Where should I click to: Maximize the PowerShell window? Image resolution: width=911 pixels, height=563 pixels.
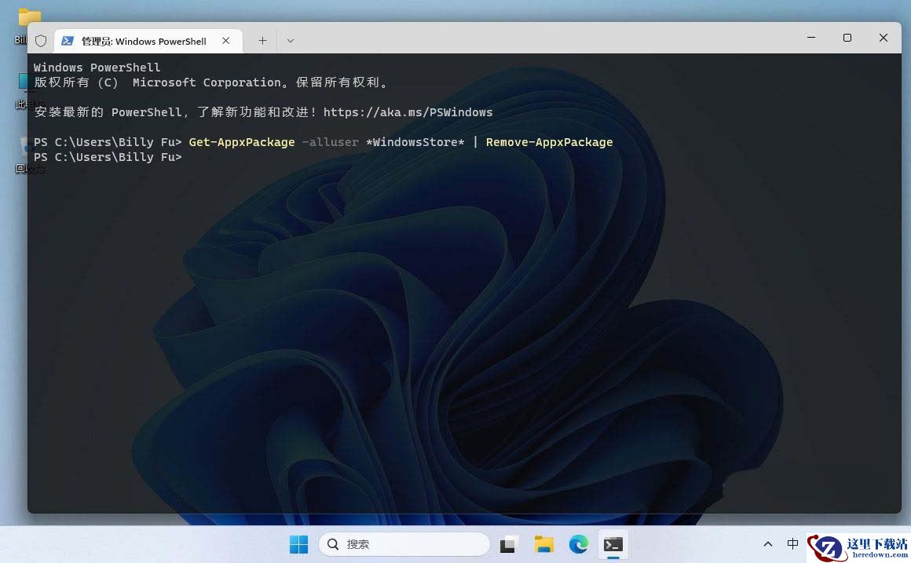pos(847,37)
